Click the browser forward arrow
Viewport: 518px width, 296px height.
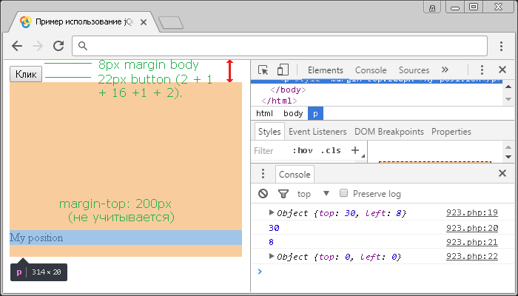(38, 46)
